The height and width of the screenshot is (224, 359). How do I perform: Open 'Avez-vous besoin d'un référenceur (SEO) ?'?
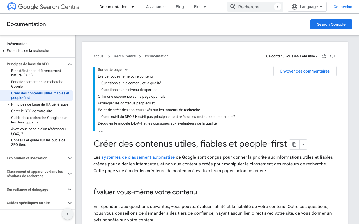click(x=39, y=131)
